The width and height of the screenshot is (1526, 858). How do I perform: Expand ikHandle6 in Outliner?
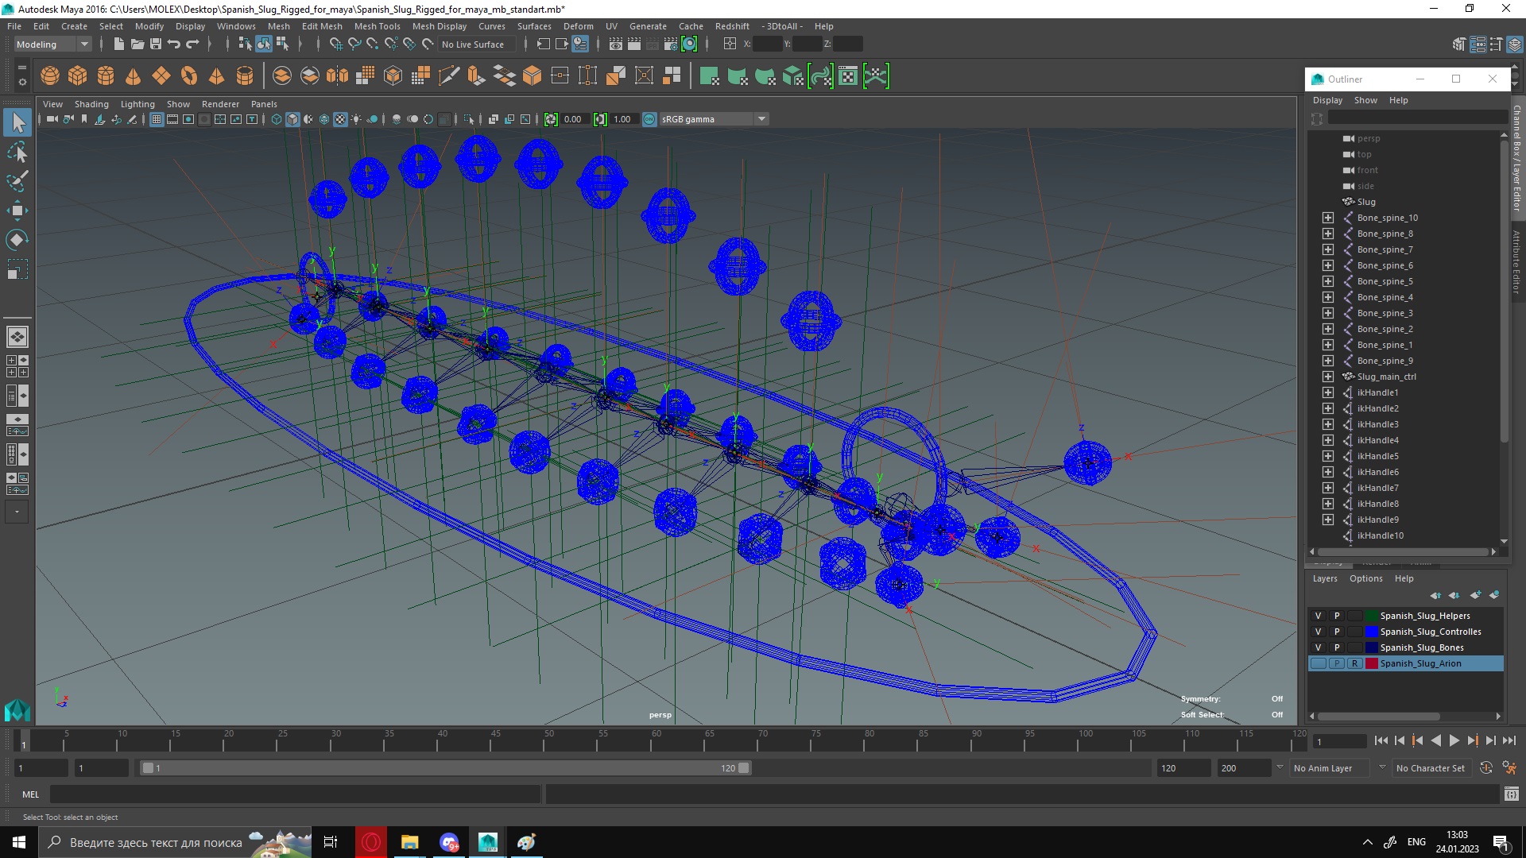point(1328,472)
